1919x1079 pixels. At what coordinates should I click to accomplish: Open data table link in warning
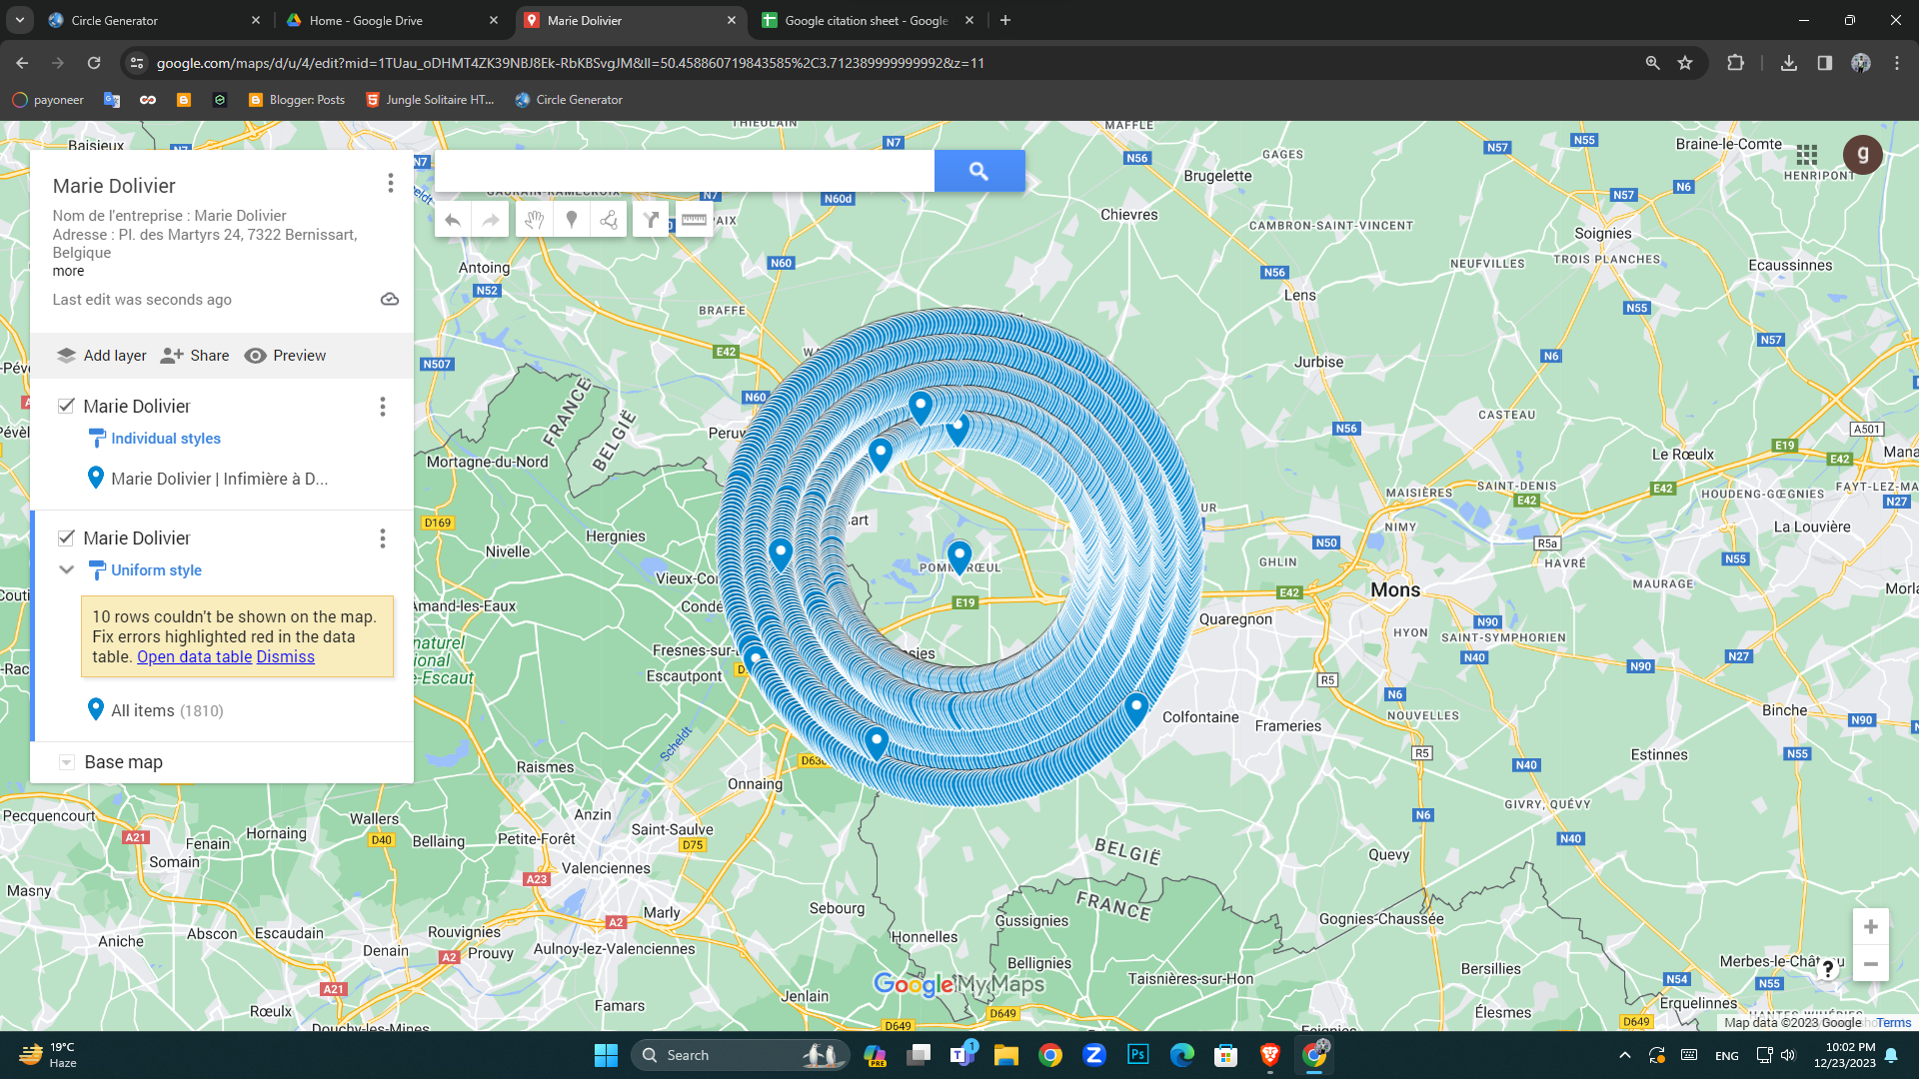click(194, 656)
